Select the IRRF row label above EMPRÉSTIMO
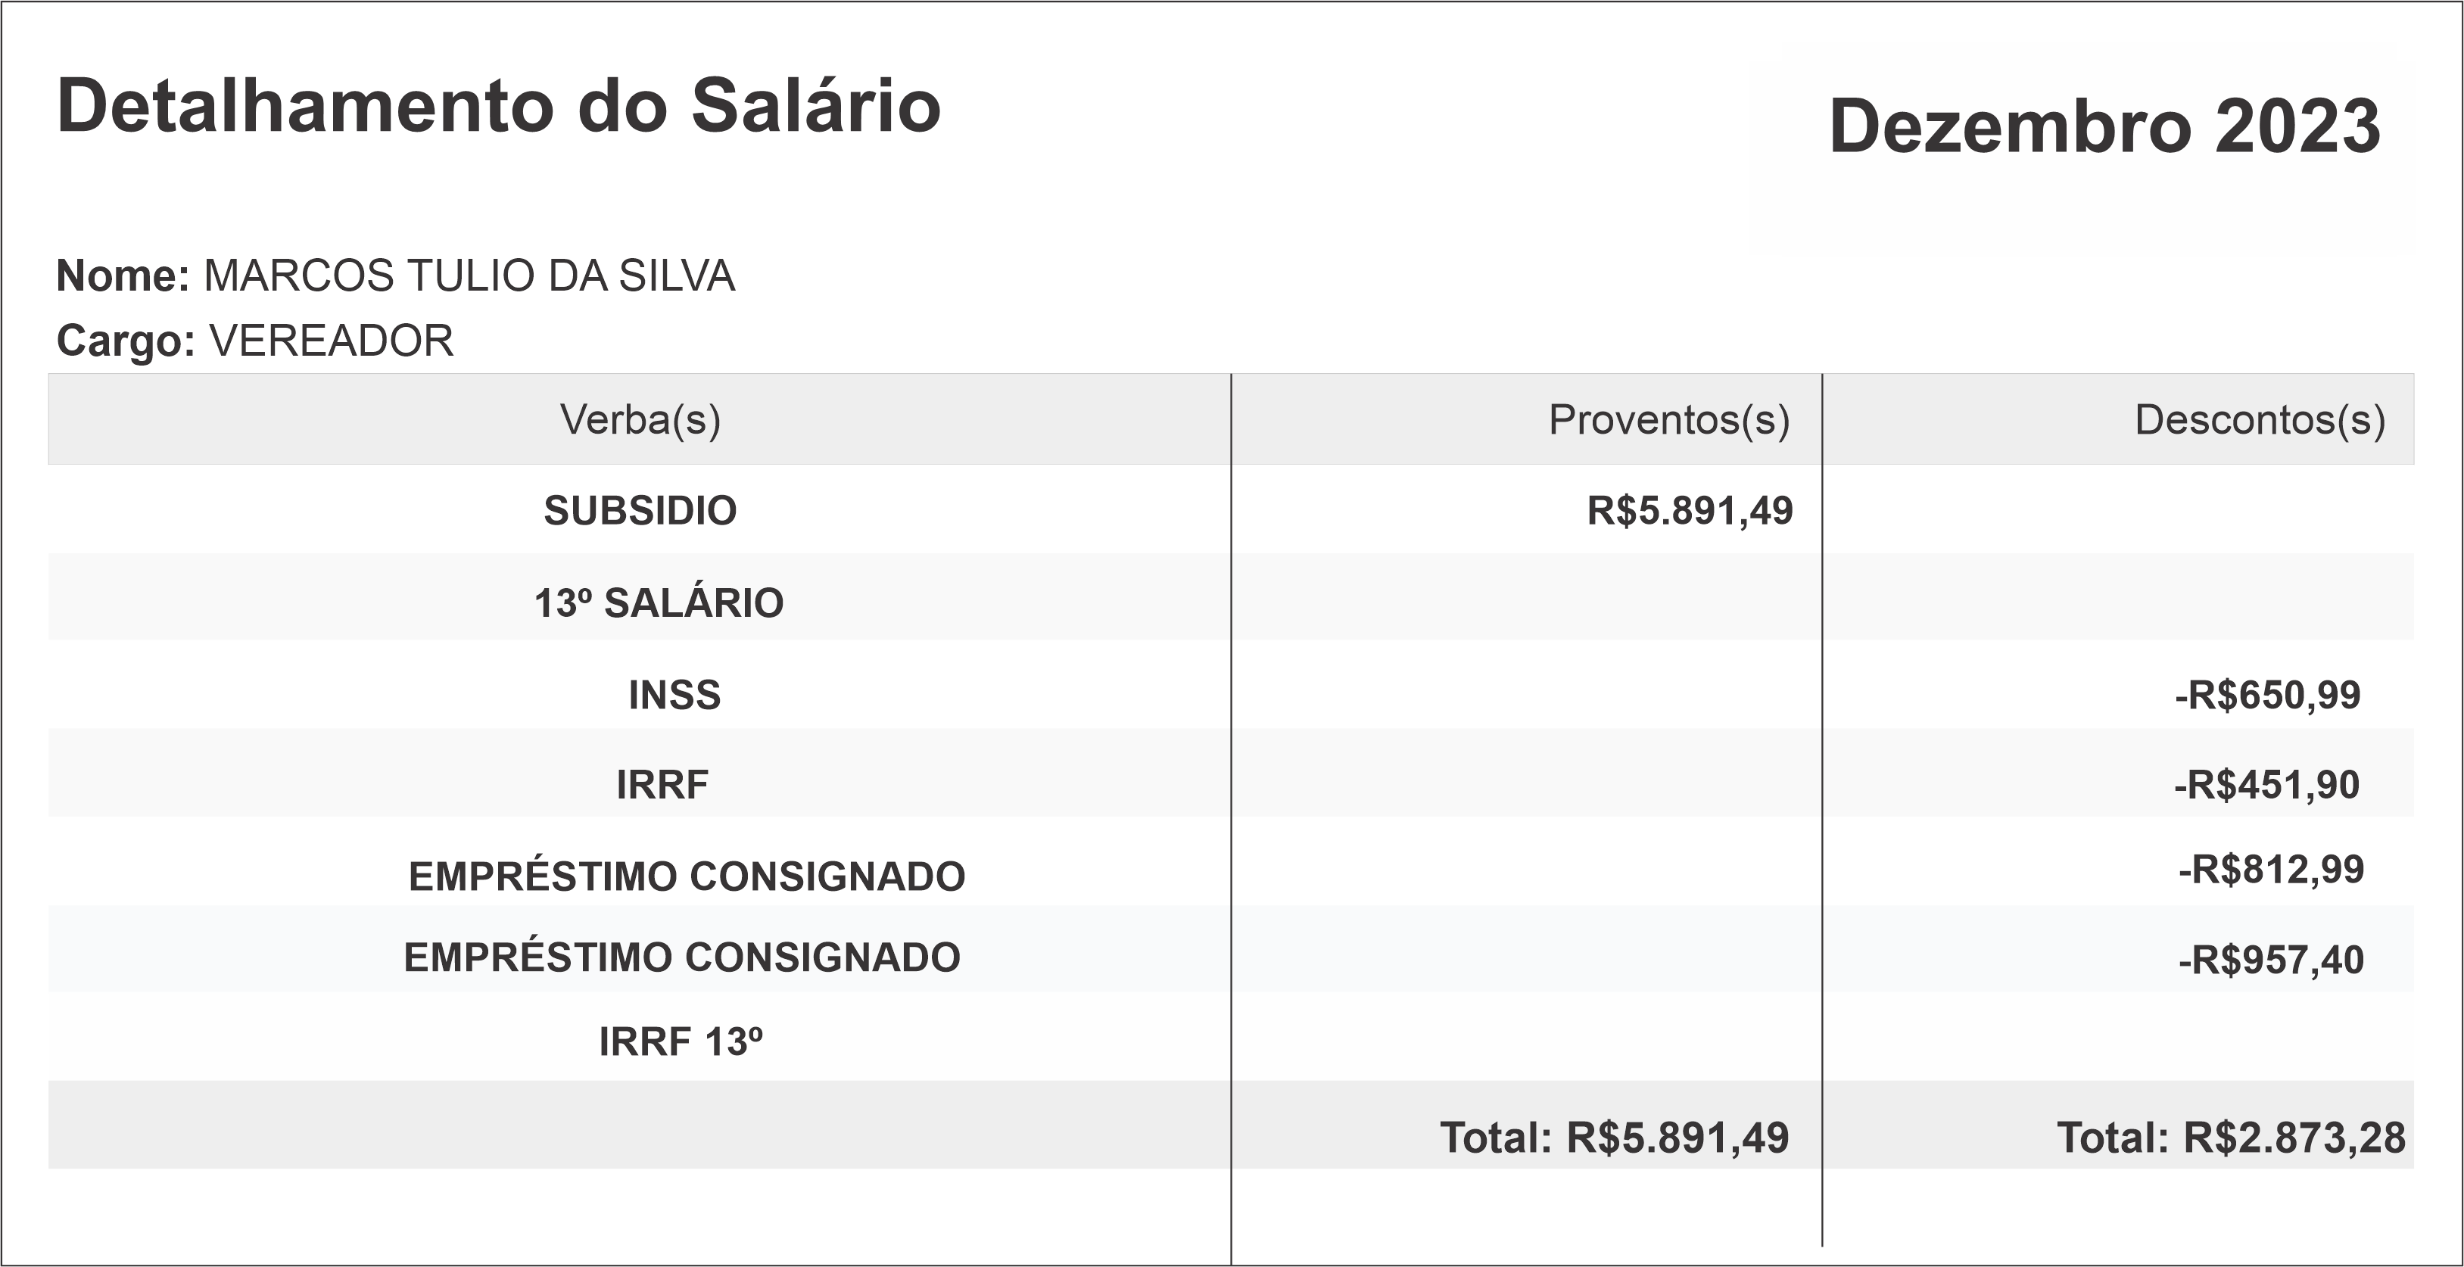Image resolution: width=2464 pixels, height=1267 pixels. (x=662, y=785)
